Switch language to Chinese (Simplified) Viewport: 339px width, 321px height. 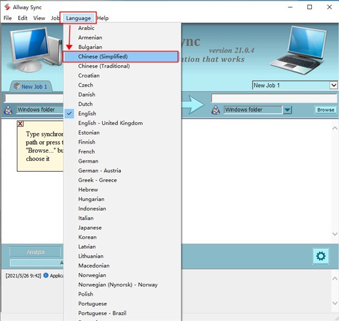tap(103, 57)
